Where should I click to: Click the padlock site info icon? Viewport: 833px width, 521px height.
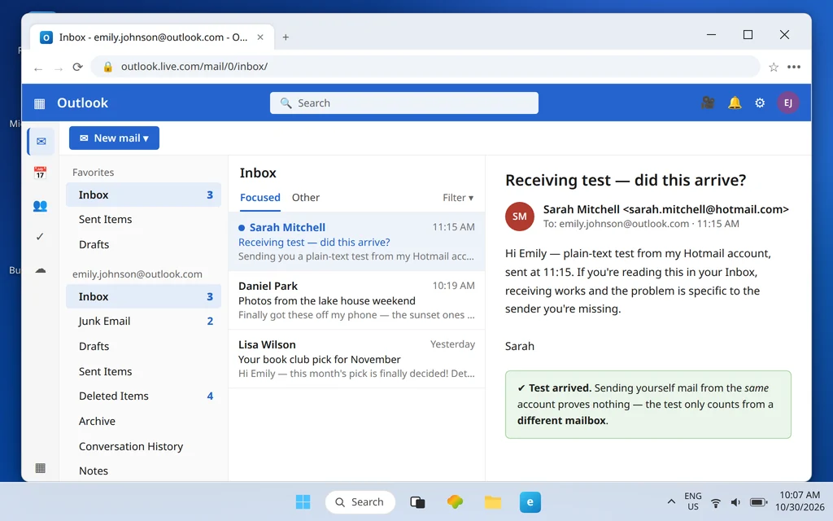click(108, 67)
